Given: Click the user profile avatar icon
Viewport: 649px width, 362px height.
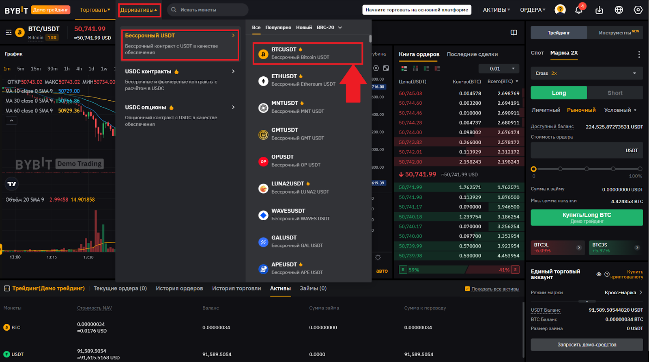Looking at the screenshot, I should click(560, 10).
